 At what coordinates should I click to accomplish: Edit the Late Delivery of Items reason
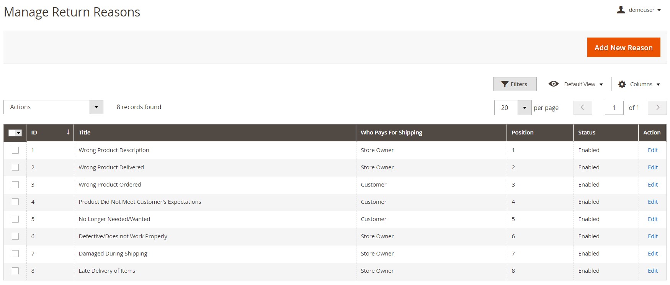pyautogui.click(x=652, y=271)
